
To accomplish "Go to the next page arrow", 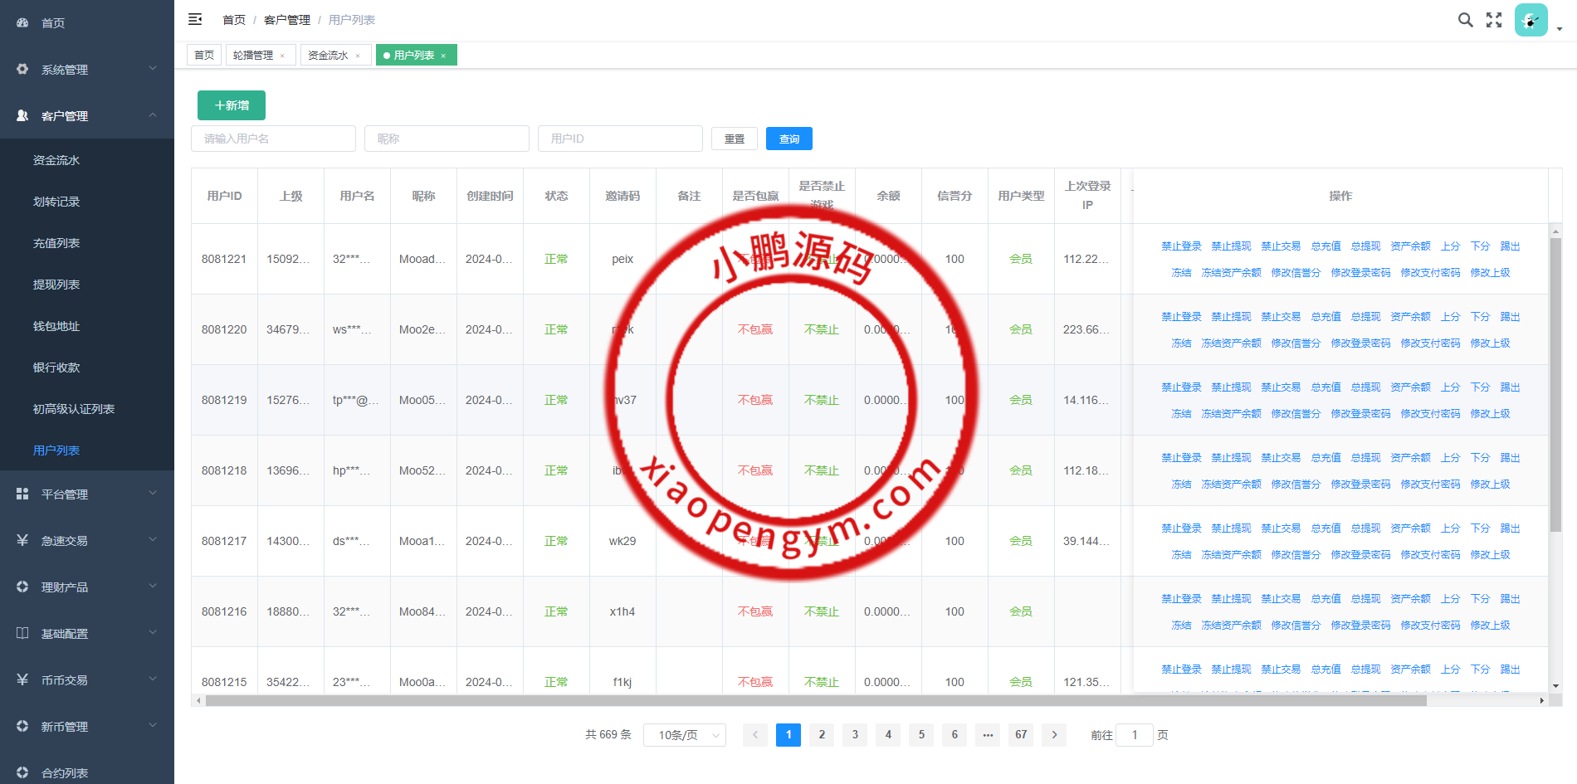I will pyautogui.click(x=1054, y=735).
